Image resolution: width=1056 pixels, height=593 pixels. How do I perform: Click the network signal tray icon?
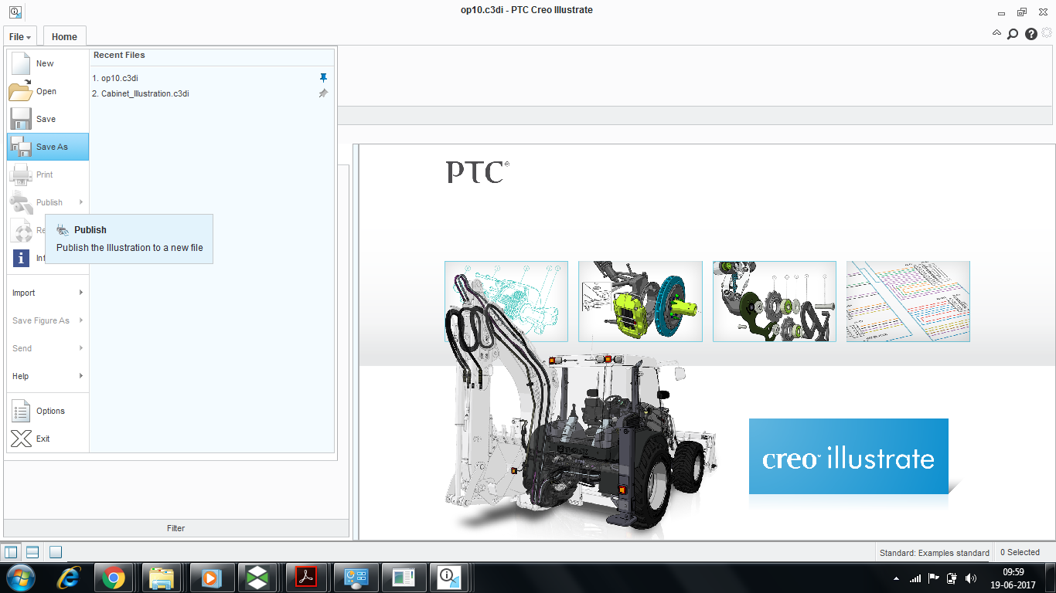[915, 578]
